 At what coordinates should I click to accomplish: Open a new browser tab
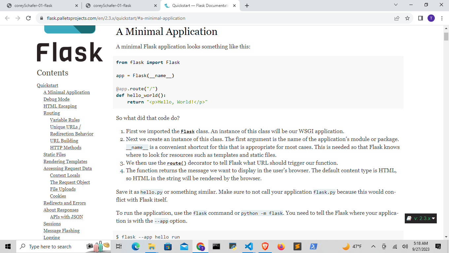click(x=247, y=6)
